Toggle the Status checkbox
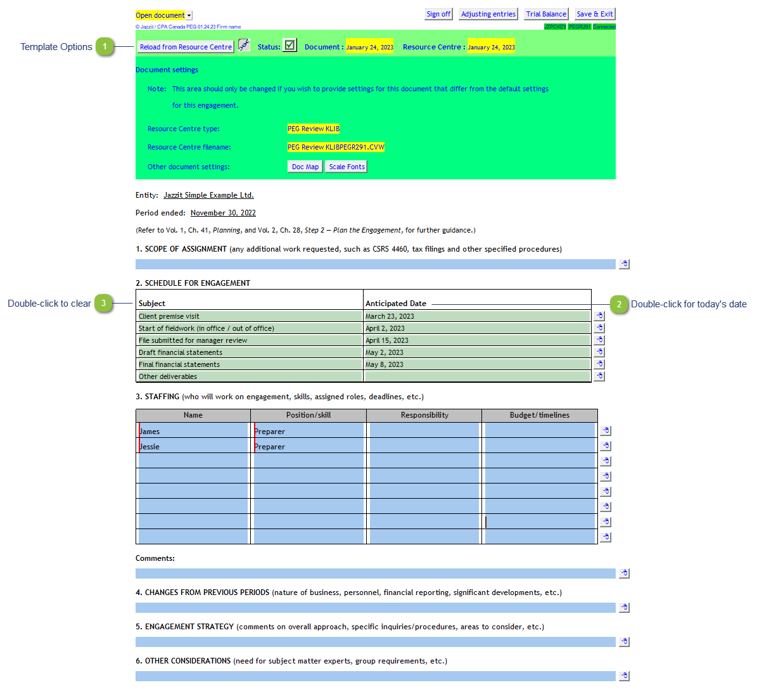 [289, 46]
